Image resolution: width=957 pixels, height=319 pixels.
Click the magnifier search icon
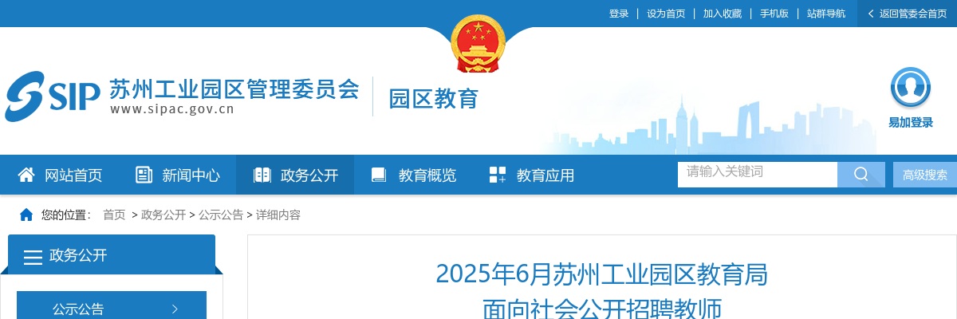pos(861,175)
